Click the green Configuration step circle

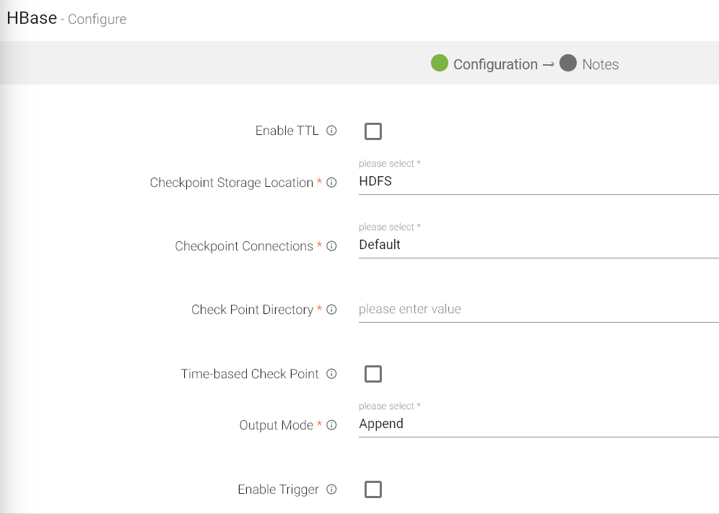click(x=440, y=64)
